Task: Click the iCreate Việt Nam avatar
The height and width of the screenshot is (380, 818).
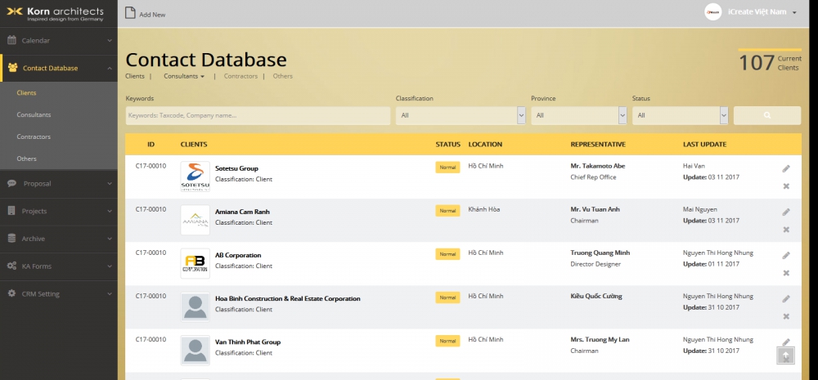Action: pos(712,12)
